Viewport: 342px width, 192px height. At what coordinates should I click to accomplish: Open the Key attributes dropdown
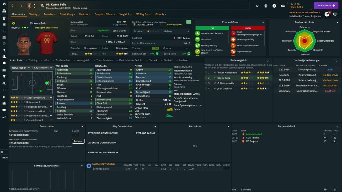point(43,68)
